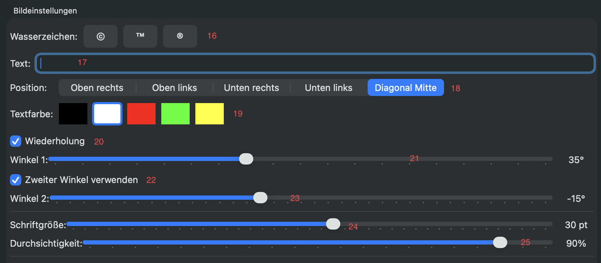Viewport: 601px width, 263px height.
Task: Insert the registered ® watermark symbol
Action: 180,36
